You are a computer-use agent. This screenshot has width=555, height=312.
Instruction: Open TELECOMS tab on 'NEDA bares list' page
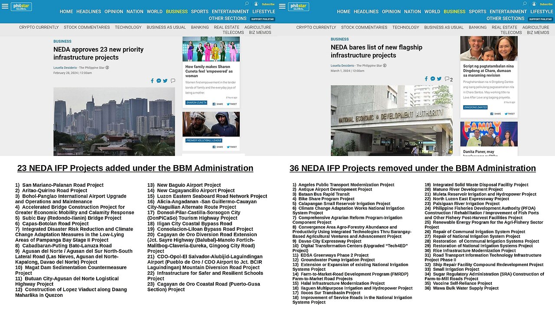[511, 32]
